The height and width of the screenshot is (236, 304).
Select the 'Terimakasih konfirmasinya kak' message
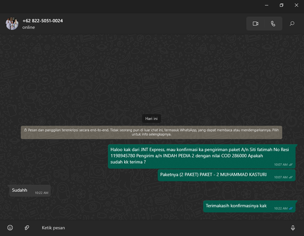[x=249, y=206]
